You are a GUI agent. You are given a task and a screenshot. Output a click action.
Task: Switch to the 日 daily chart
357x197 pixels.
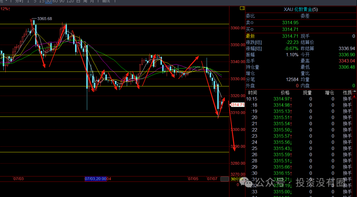78,1
